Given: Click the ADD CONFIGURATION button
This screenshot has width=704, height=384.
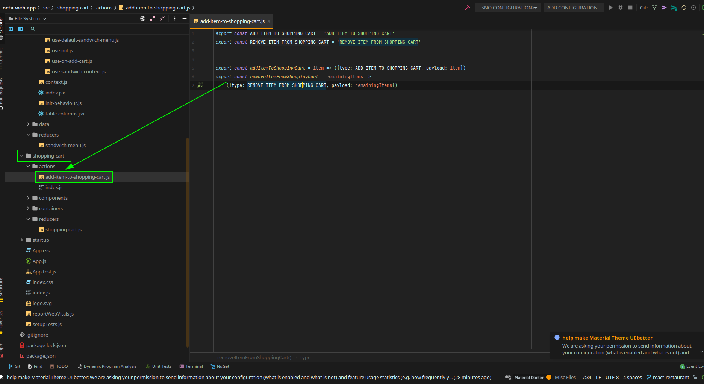Looking at the screenshot, I should [x=574, y=8].
